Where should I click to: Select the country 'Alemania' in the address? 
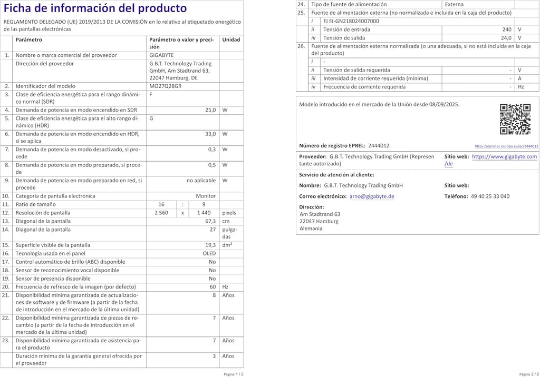pos(311,229)
